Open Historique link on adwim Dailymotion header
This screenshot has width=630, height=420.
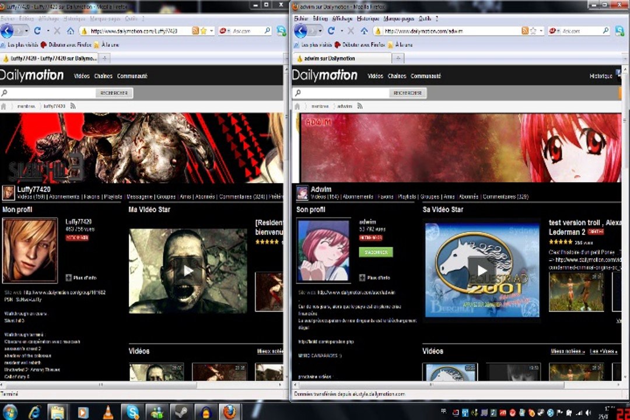click(x=601, y=76)
